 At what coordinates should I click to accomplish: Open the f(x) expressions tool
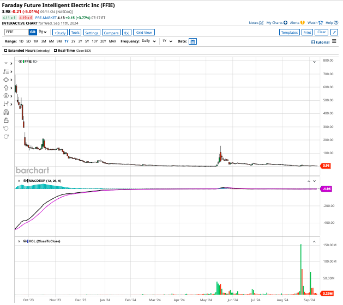[127, 33]
